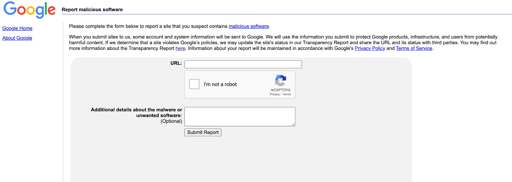
Task: Open the About Google link
Action: pos(17,38)
